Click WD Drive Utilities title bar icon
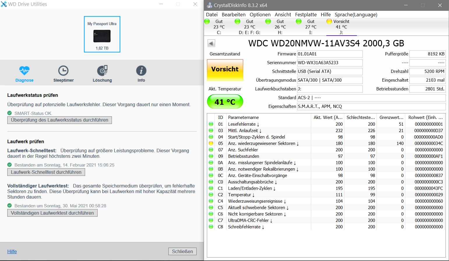 pos(4,4)
